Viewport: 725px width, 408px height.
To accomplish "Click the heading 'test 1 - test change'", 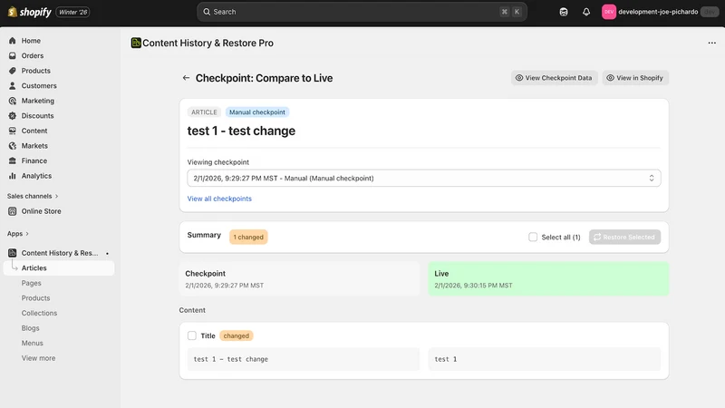I will [241, 131].
